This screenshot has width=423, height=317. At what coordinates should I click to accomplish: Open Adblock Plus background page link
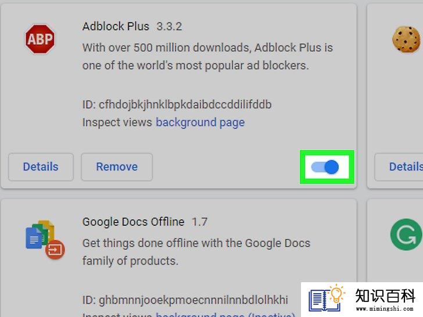tap(200, 123)
